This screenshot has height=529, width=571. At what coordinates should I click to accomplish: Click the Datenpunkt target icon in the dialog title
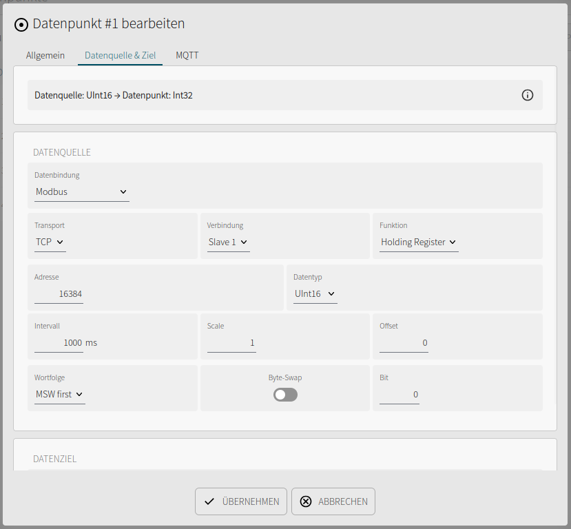pyautogui.click(x=21, y=25)
